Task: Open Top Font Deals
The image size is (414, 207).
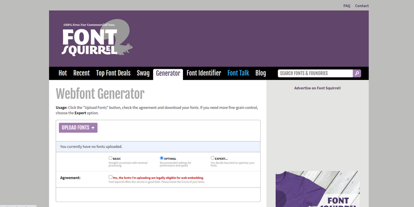Action: 113,73
